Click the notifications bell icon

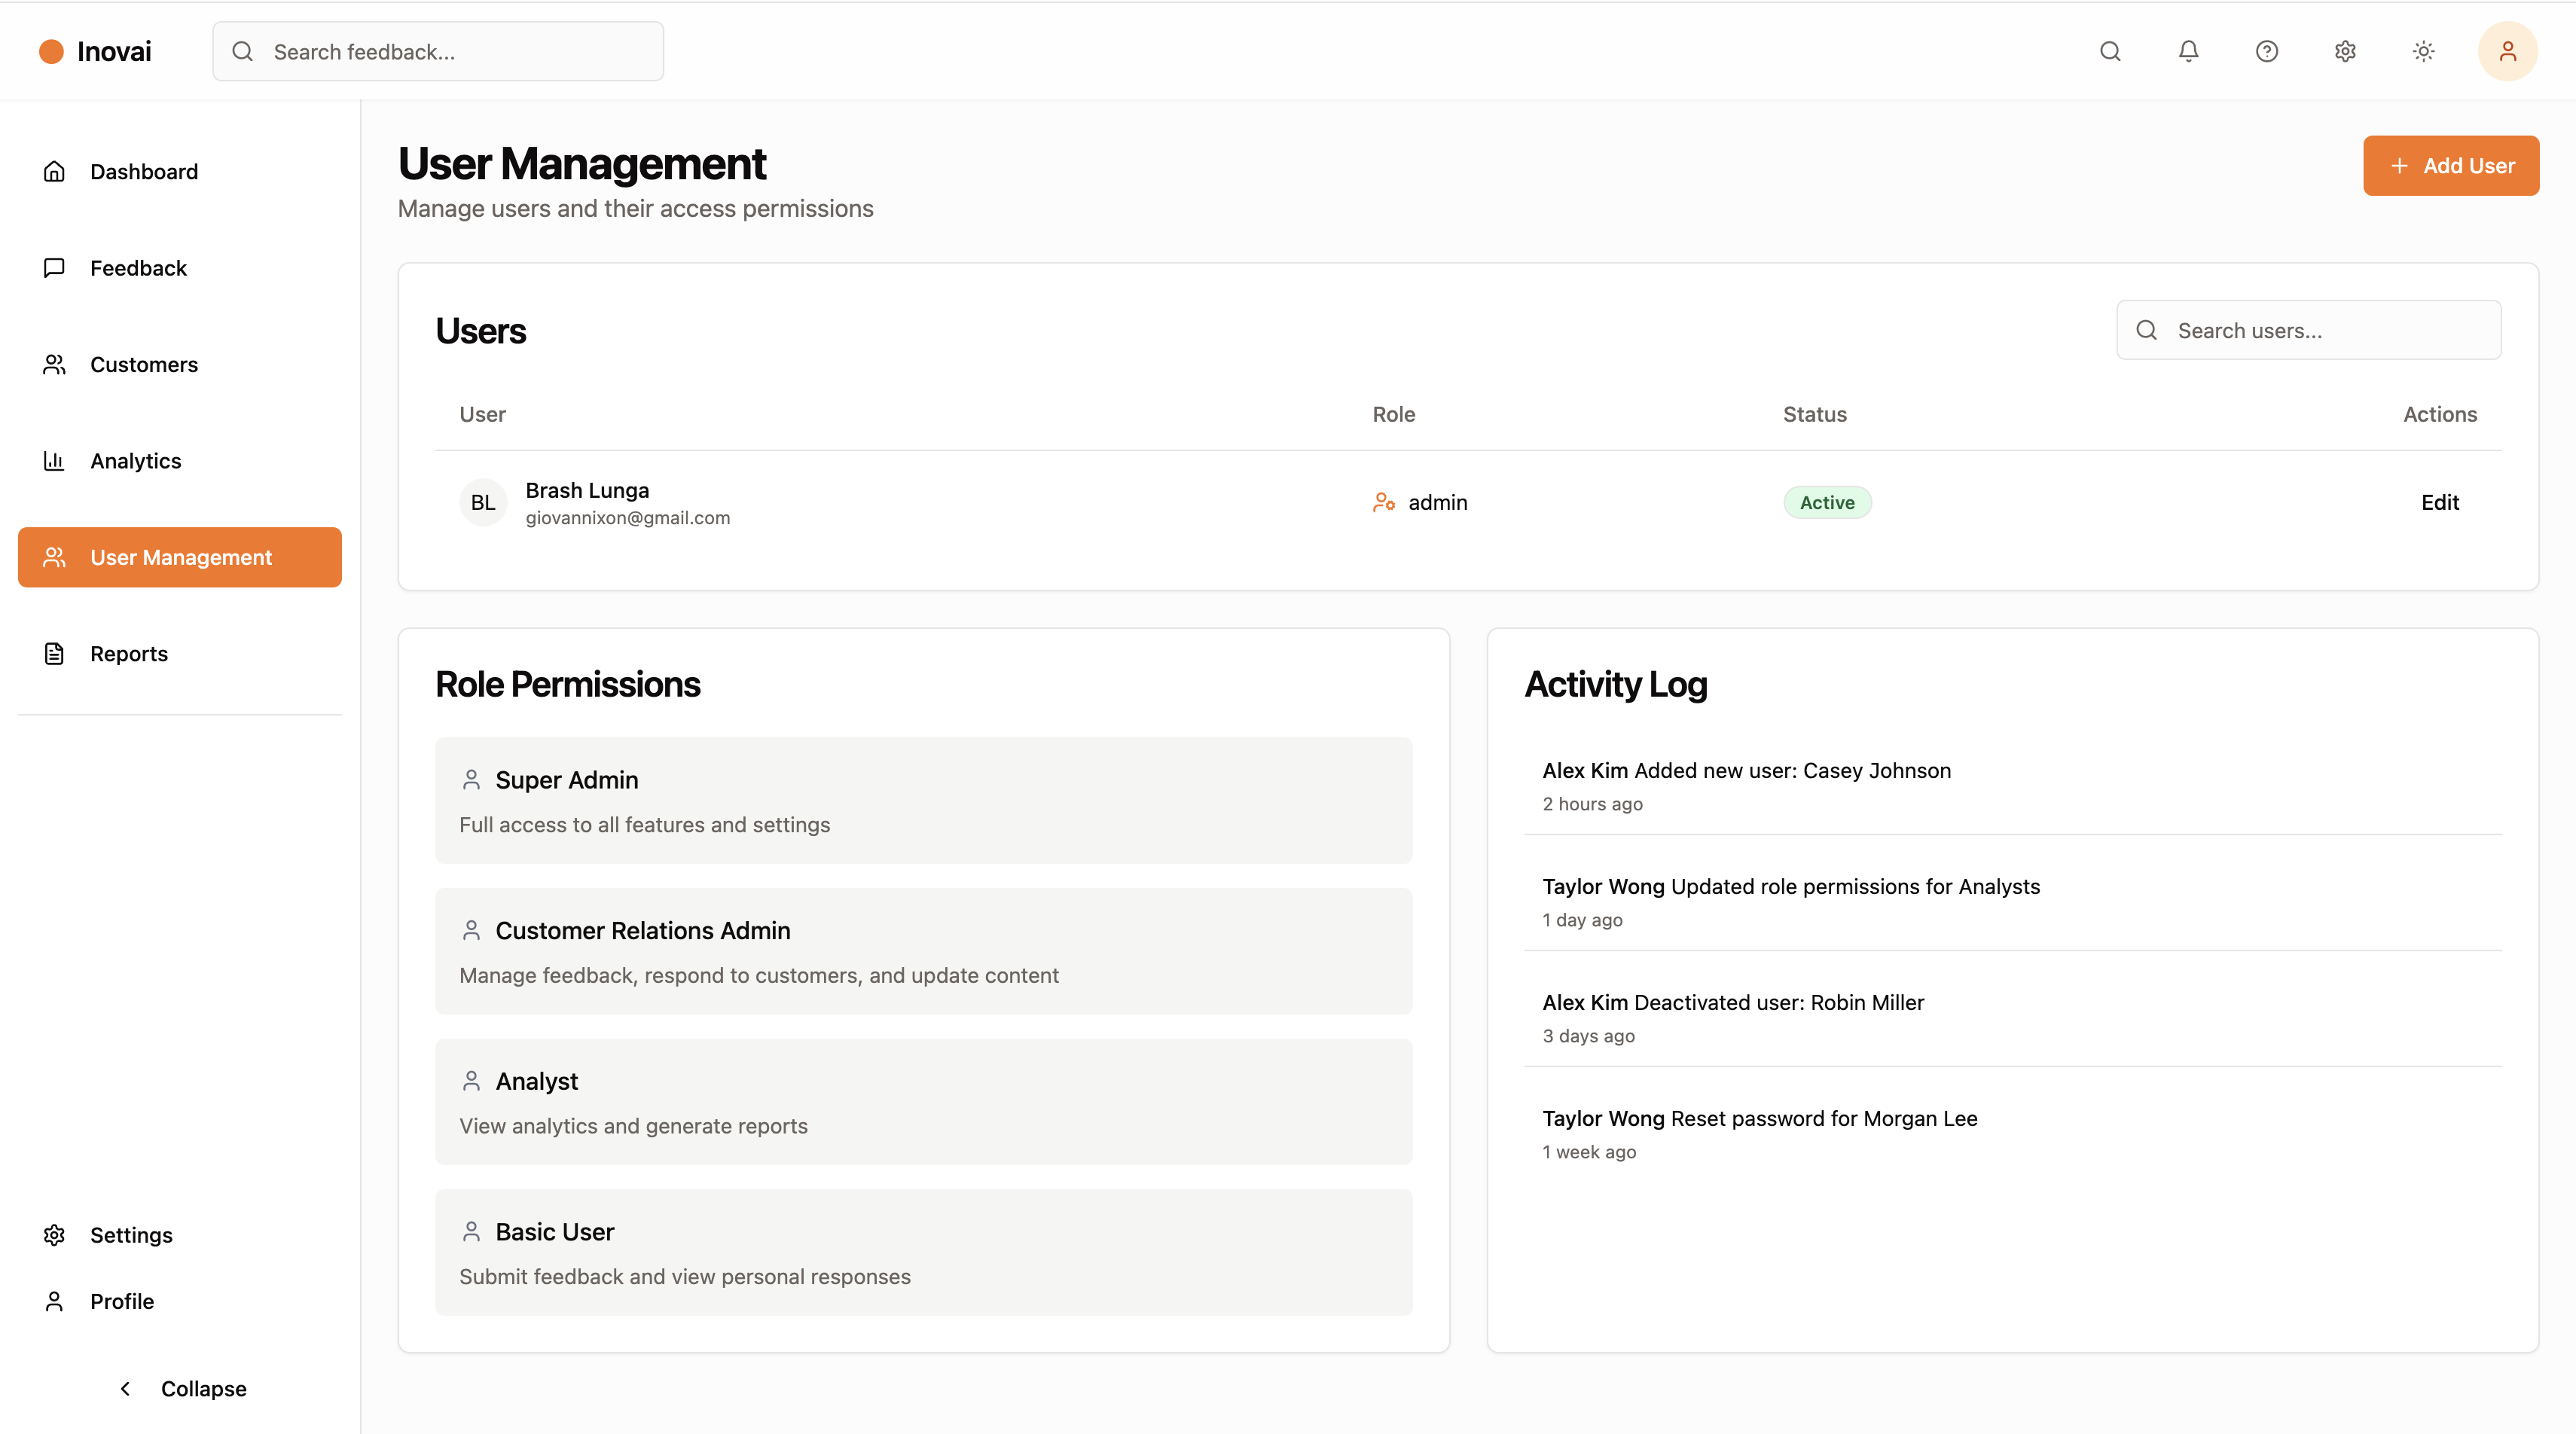click(2188, 51)
